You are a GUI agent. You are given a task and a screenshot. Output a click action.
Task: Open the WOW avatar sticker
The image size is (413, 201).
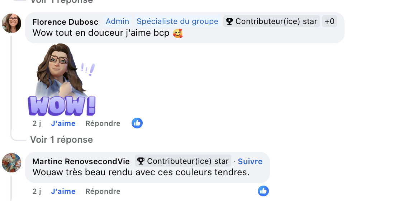(62, 80)
